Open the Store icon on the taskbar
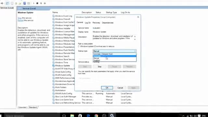This screenshot has height=117, width=208. (x=80, y=116)
